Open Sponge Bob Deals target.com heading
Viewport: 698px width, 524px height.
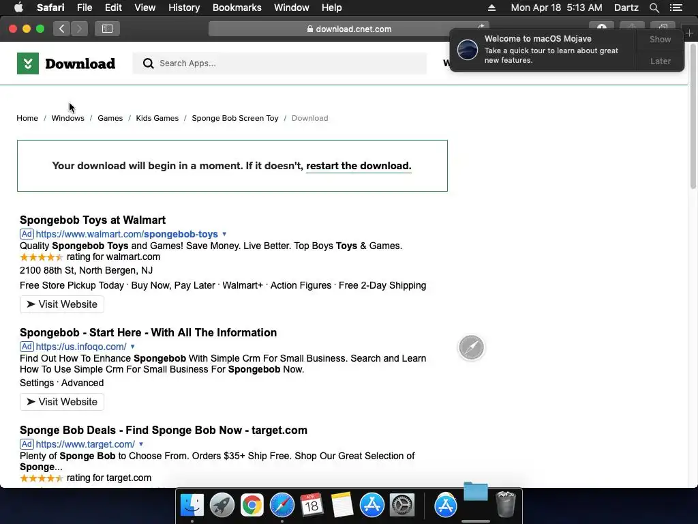pyautogui.click(x=164, y=431)
